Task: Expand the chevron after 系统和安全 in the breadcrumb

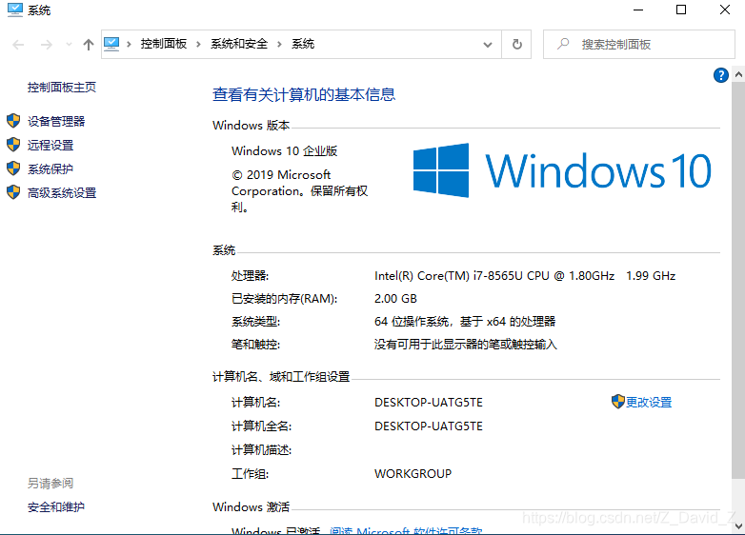Action: pos(279,44)
